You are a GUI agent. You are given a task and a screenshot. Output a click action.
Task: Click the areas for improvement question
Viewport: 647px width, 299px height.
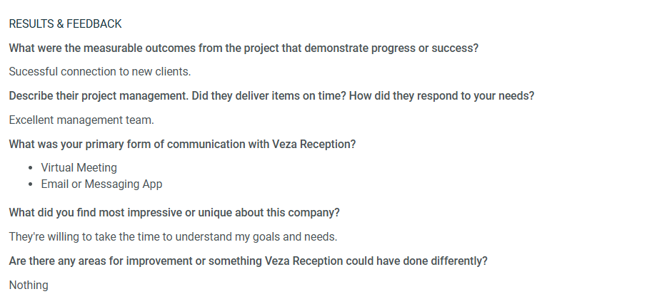click(248, 261)
